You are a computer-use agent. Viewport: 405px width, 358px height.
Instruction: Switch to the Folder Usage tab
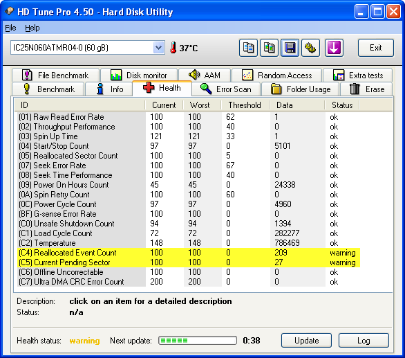[300, 89]
